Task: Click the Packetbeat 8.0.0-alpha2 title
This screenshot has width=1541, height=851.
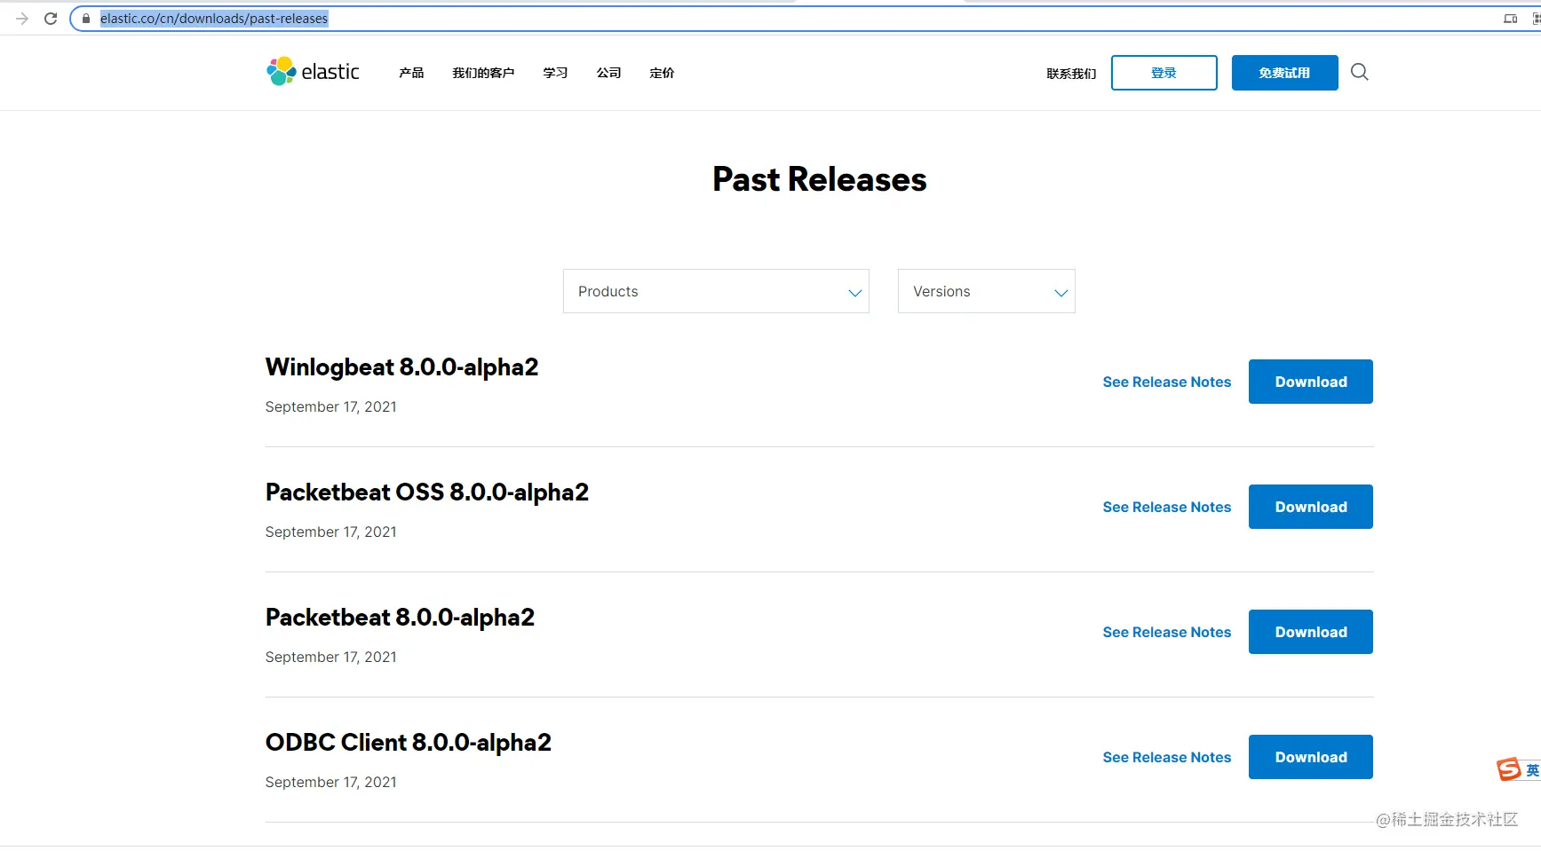Action: click(401, 618)
